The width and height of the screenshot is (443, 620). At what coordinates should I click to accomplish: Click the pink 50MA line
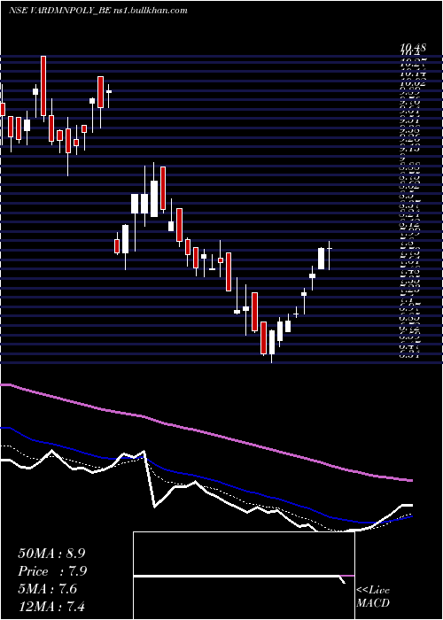(x=206, y=432)
